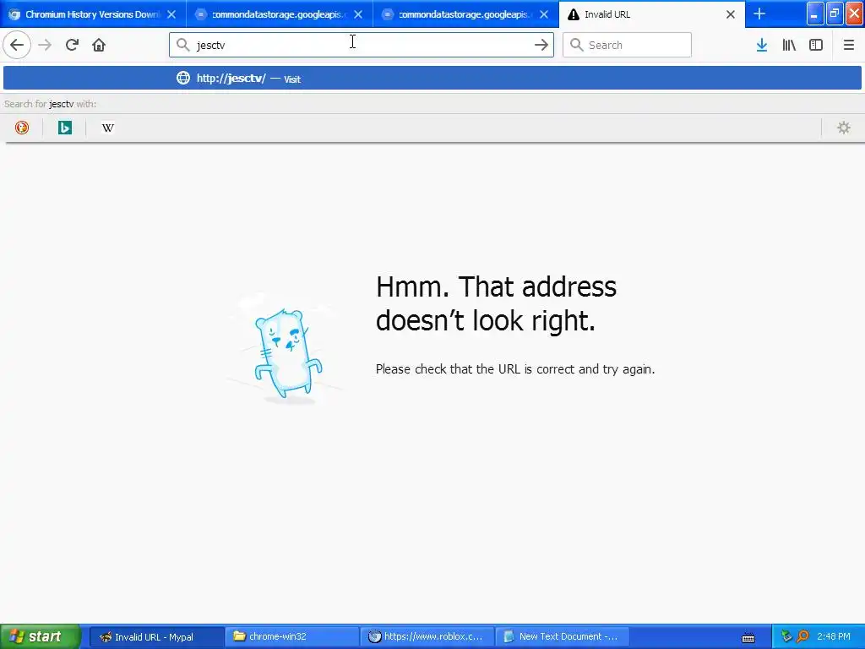Open the home page

(99, 45)
